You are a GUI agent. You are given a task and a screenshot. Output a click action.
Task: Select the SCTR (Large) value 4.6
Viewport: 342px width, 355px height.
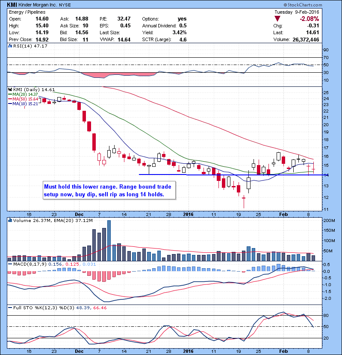[183, 40]
